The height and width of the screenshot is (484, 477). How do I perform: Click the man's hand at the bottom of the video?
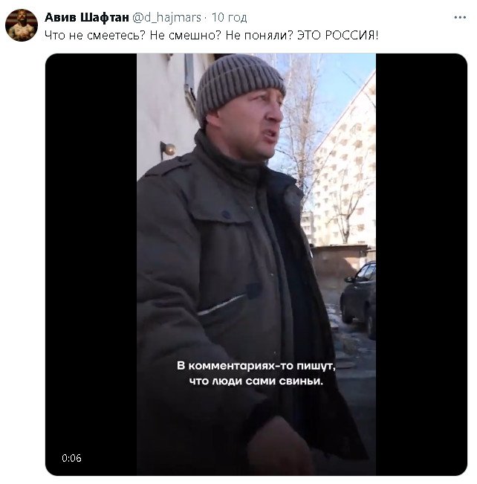tap(278, 447)
